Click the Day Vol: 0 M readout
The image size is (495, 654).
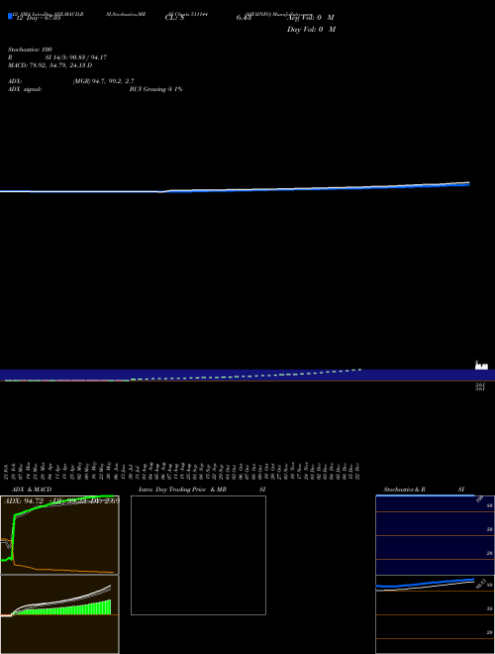[x=311, y=30]
